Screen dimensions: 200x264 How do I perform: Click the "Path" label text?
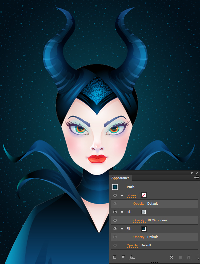(131, 187)
